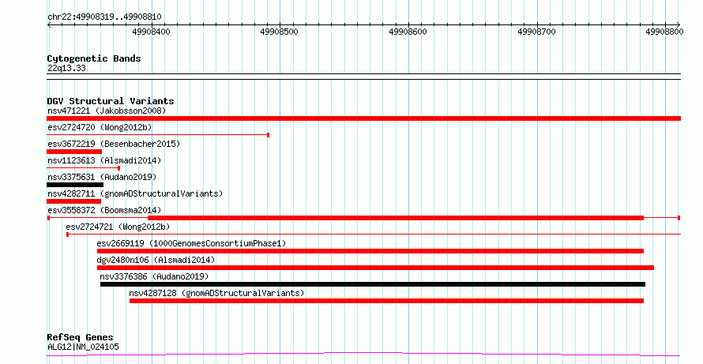Select the nsv4287128 red variant bar
Image resolution: width=703 pixels, height=364 pixels.
tap(386, 301)
